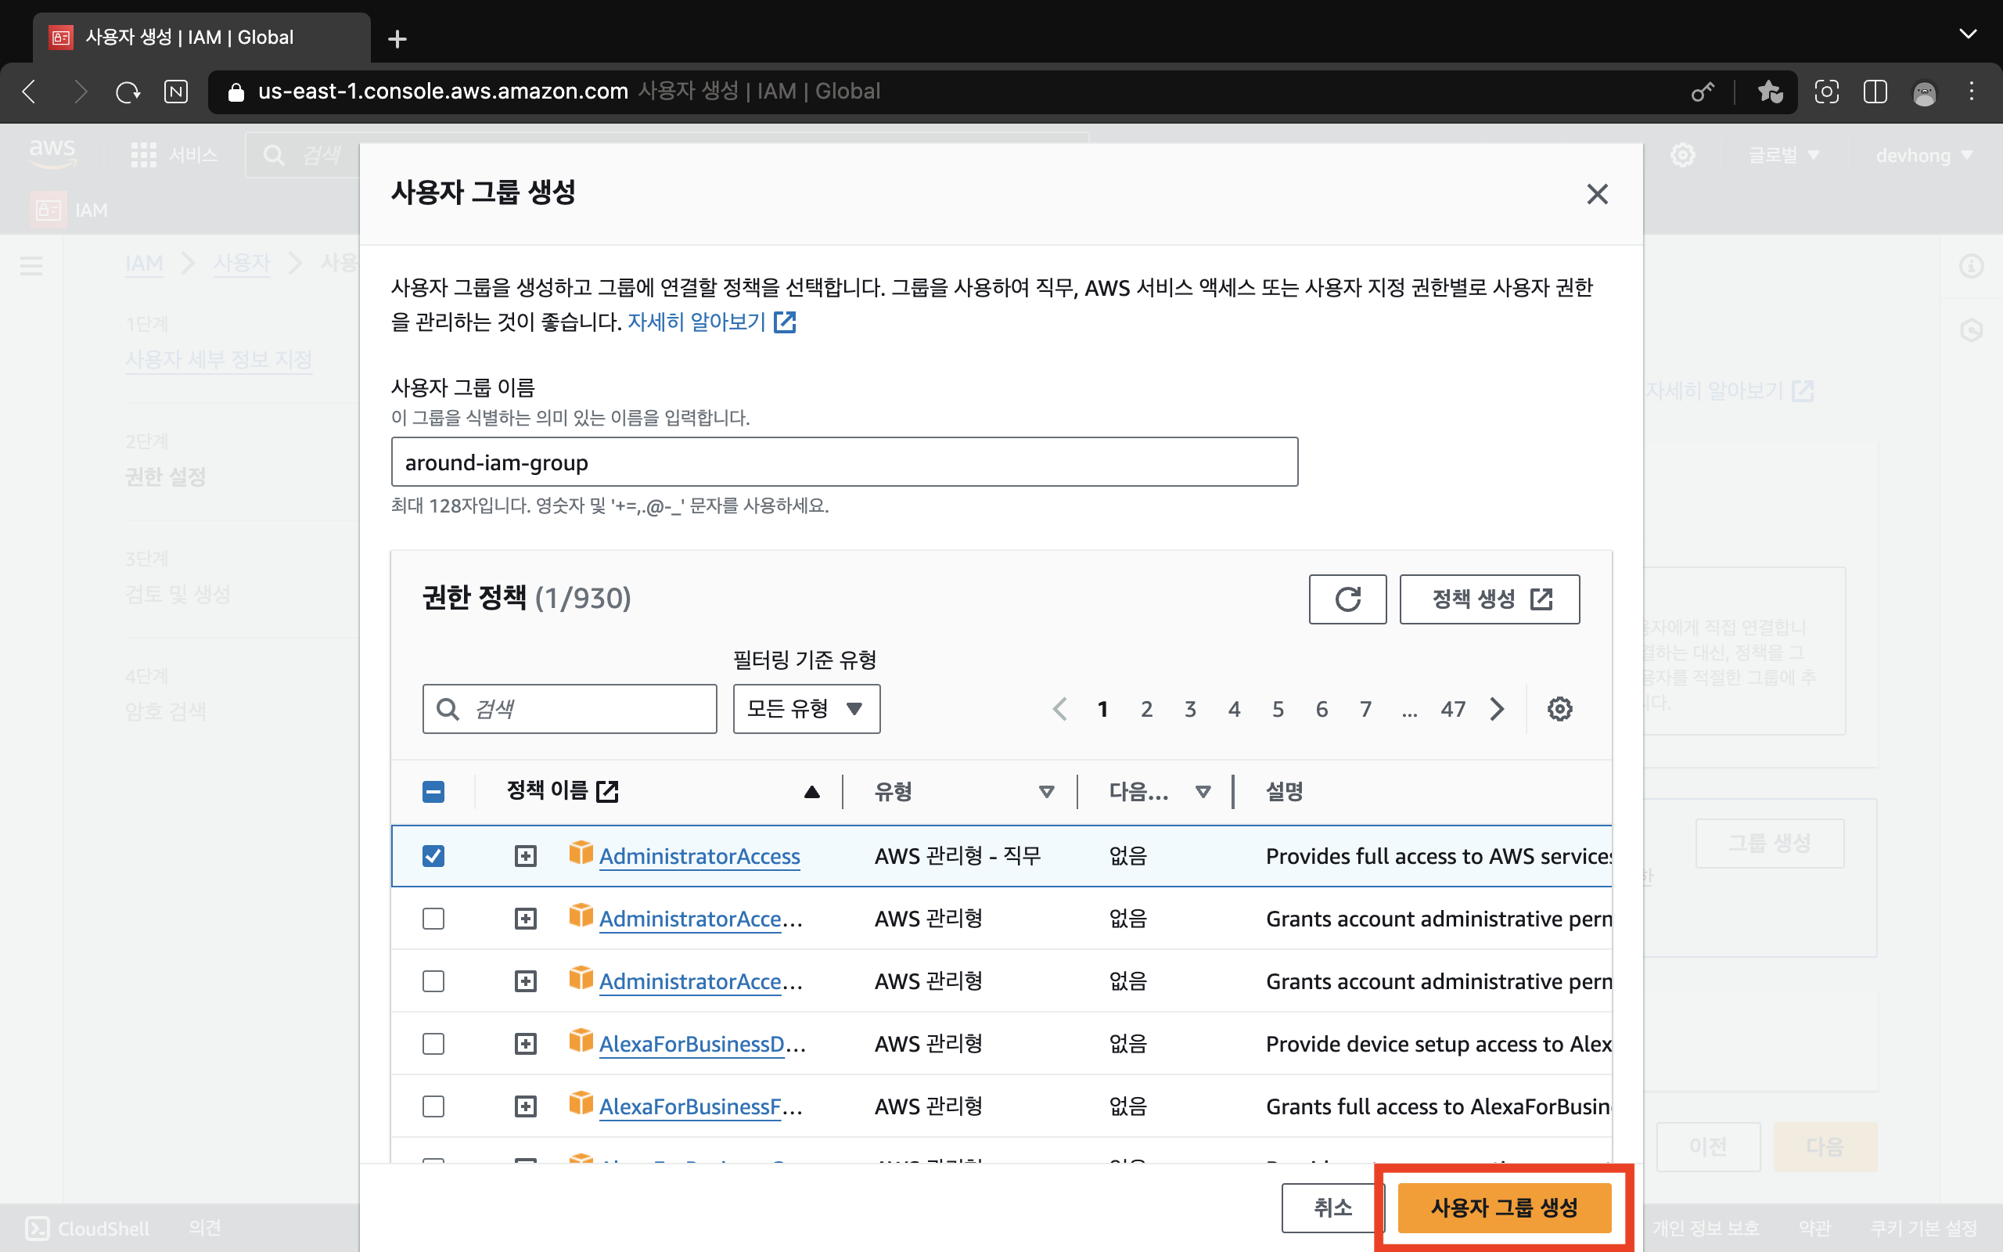
Task: Click the AWS logo
Action: [x=52, y=153]
